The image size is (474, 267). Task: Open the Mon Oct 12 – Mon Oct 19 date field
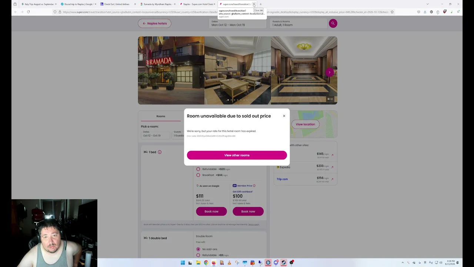[x=237, y=23]
